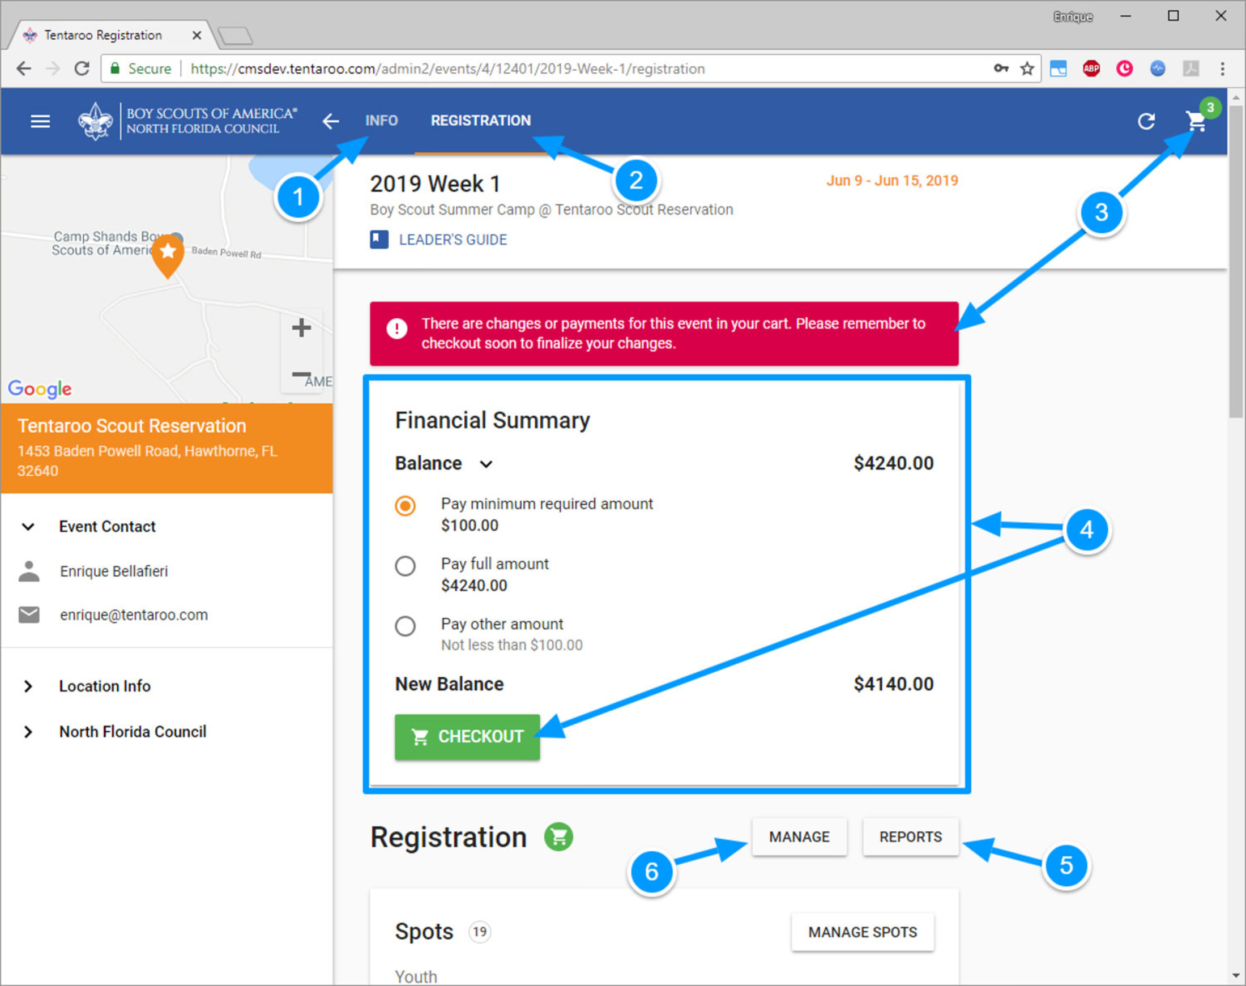Image resolution: width=1246 pixels, height=986 pixels.
Task: Click the orange star map marker
Action: (x=168, y=253)
